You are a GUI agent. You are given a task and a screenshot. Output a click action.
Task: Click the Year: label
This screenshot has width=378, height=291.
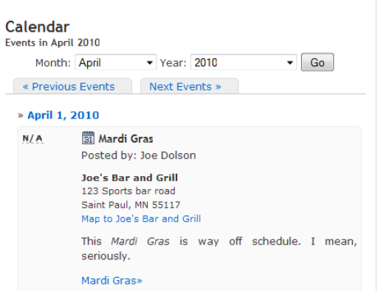(x=173, y=63)
